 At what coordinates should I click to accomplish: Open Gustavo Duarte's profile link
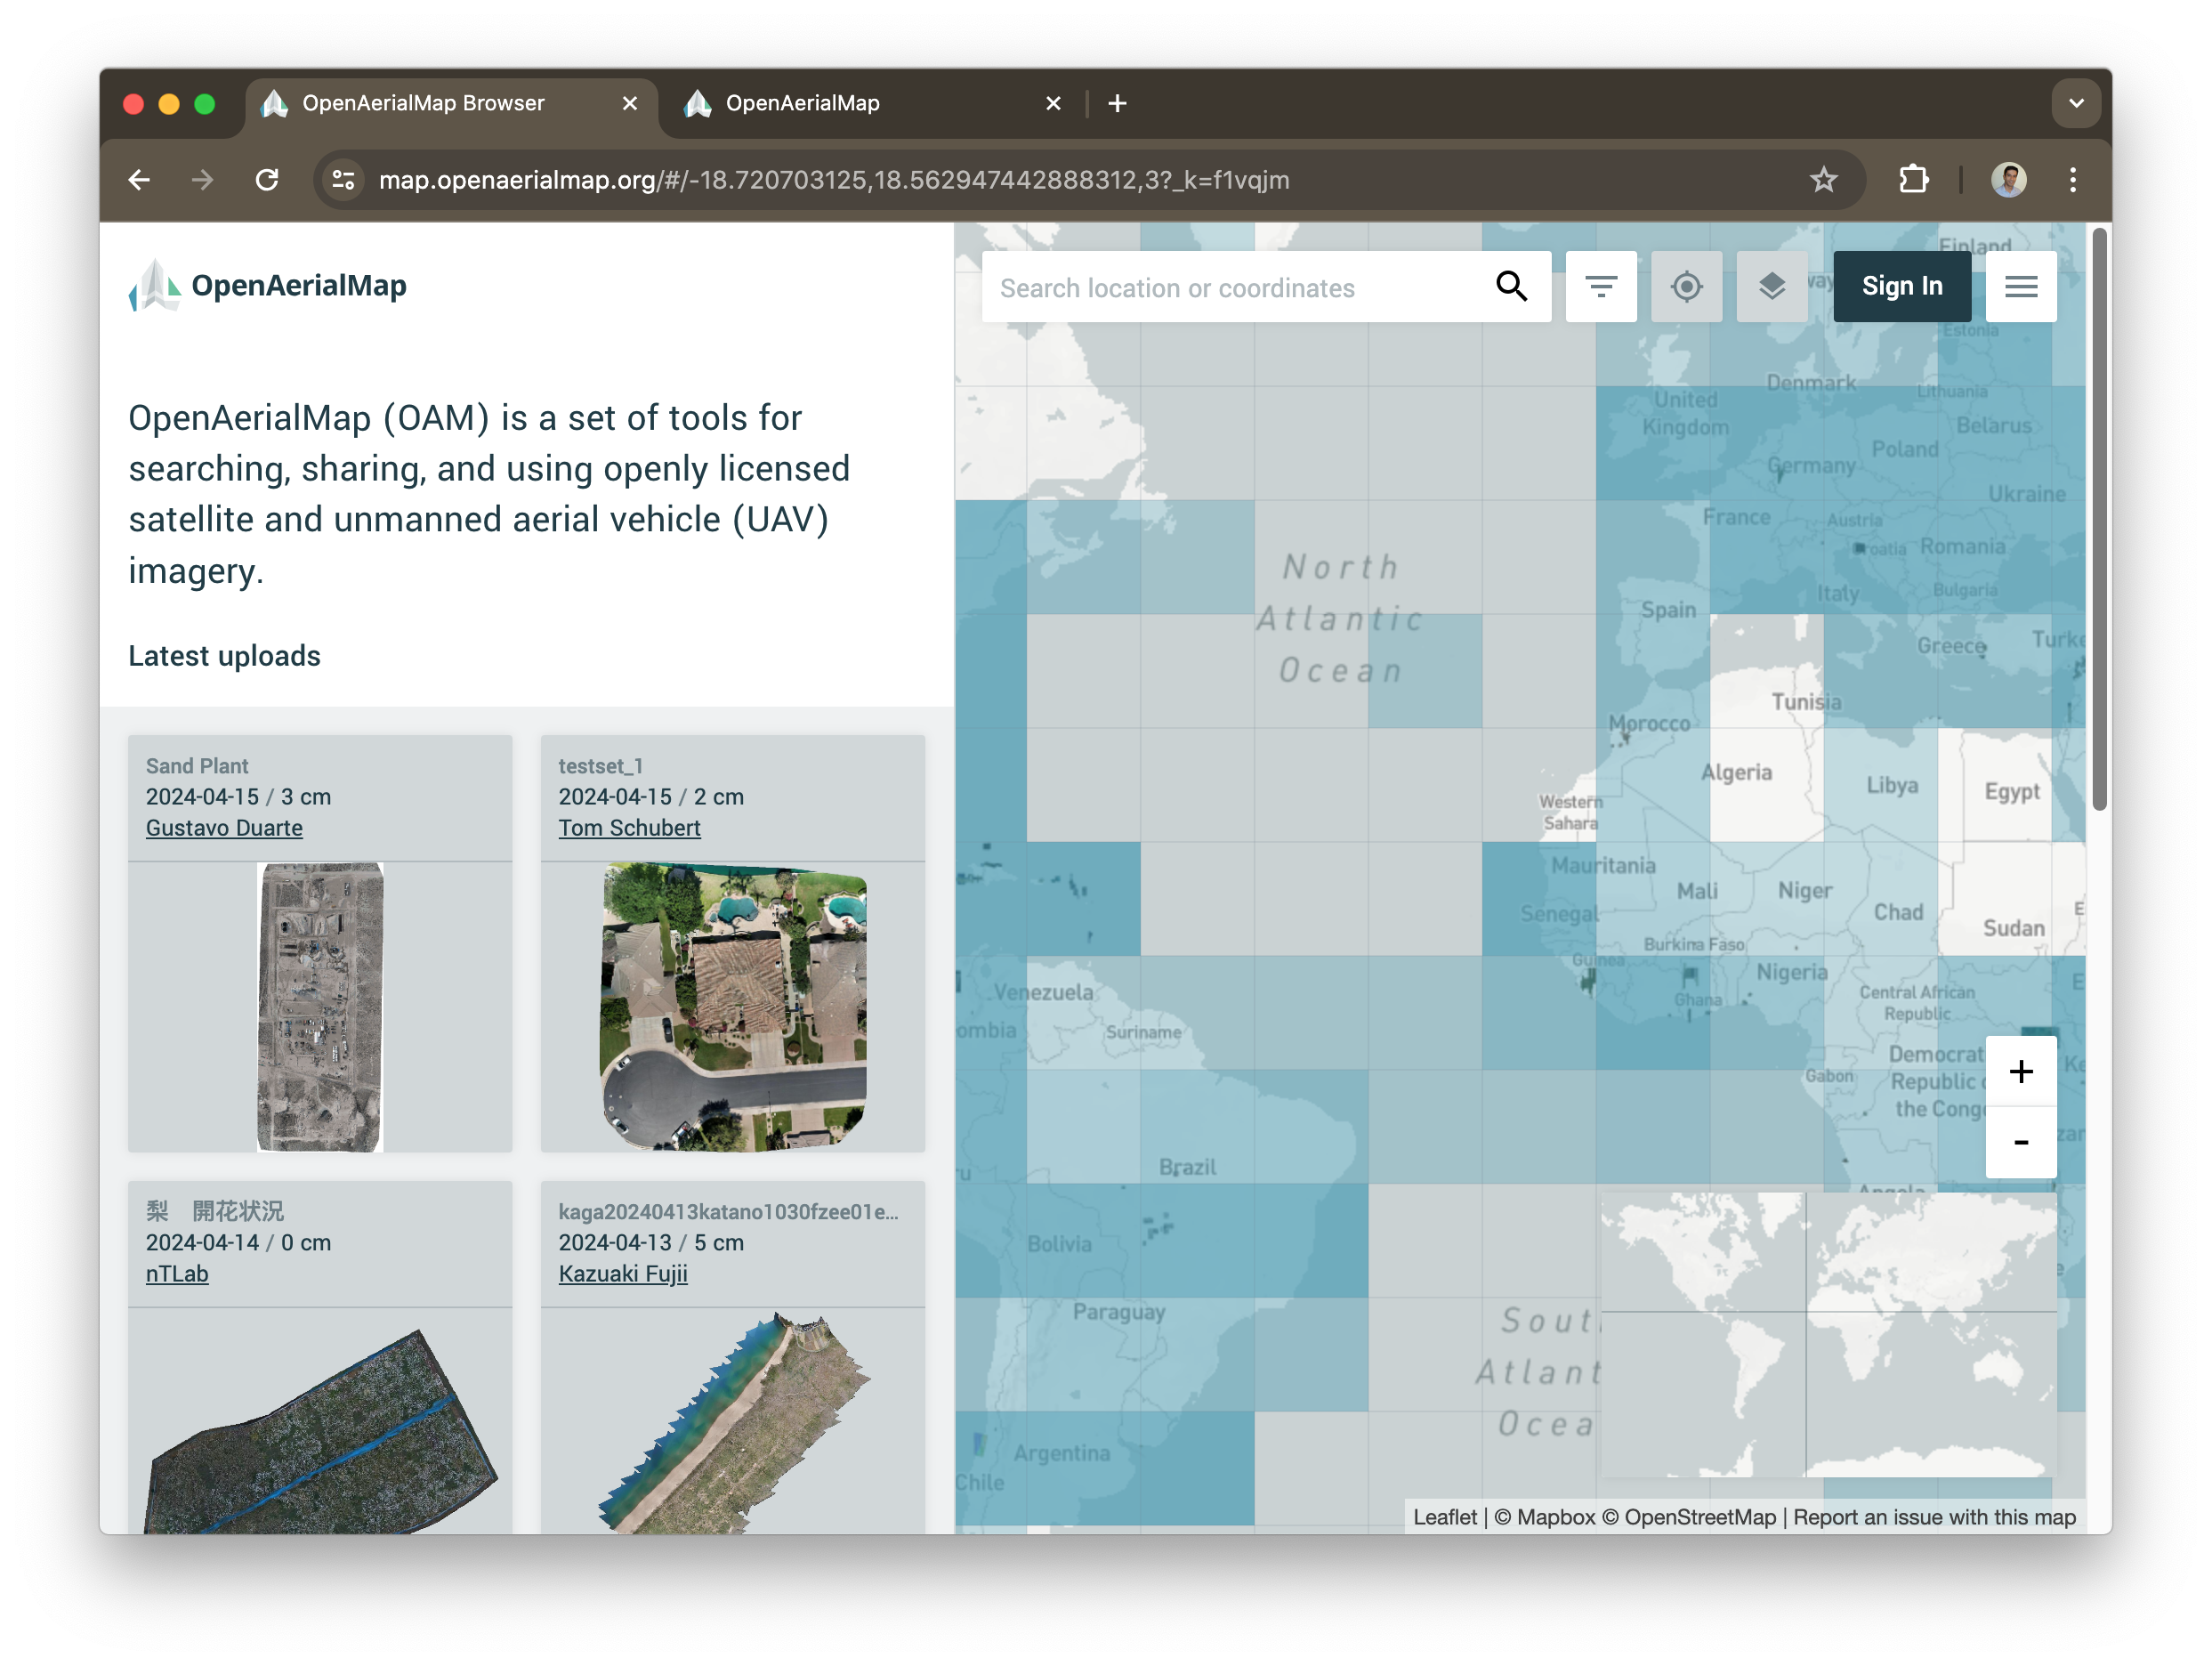[x=224, y=828]
